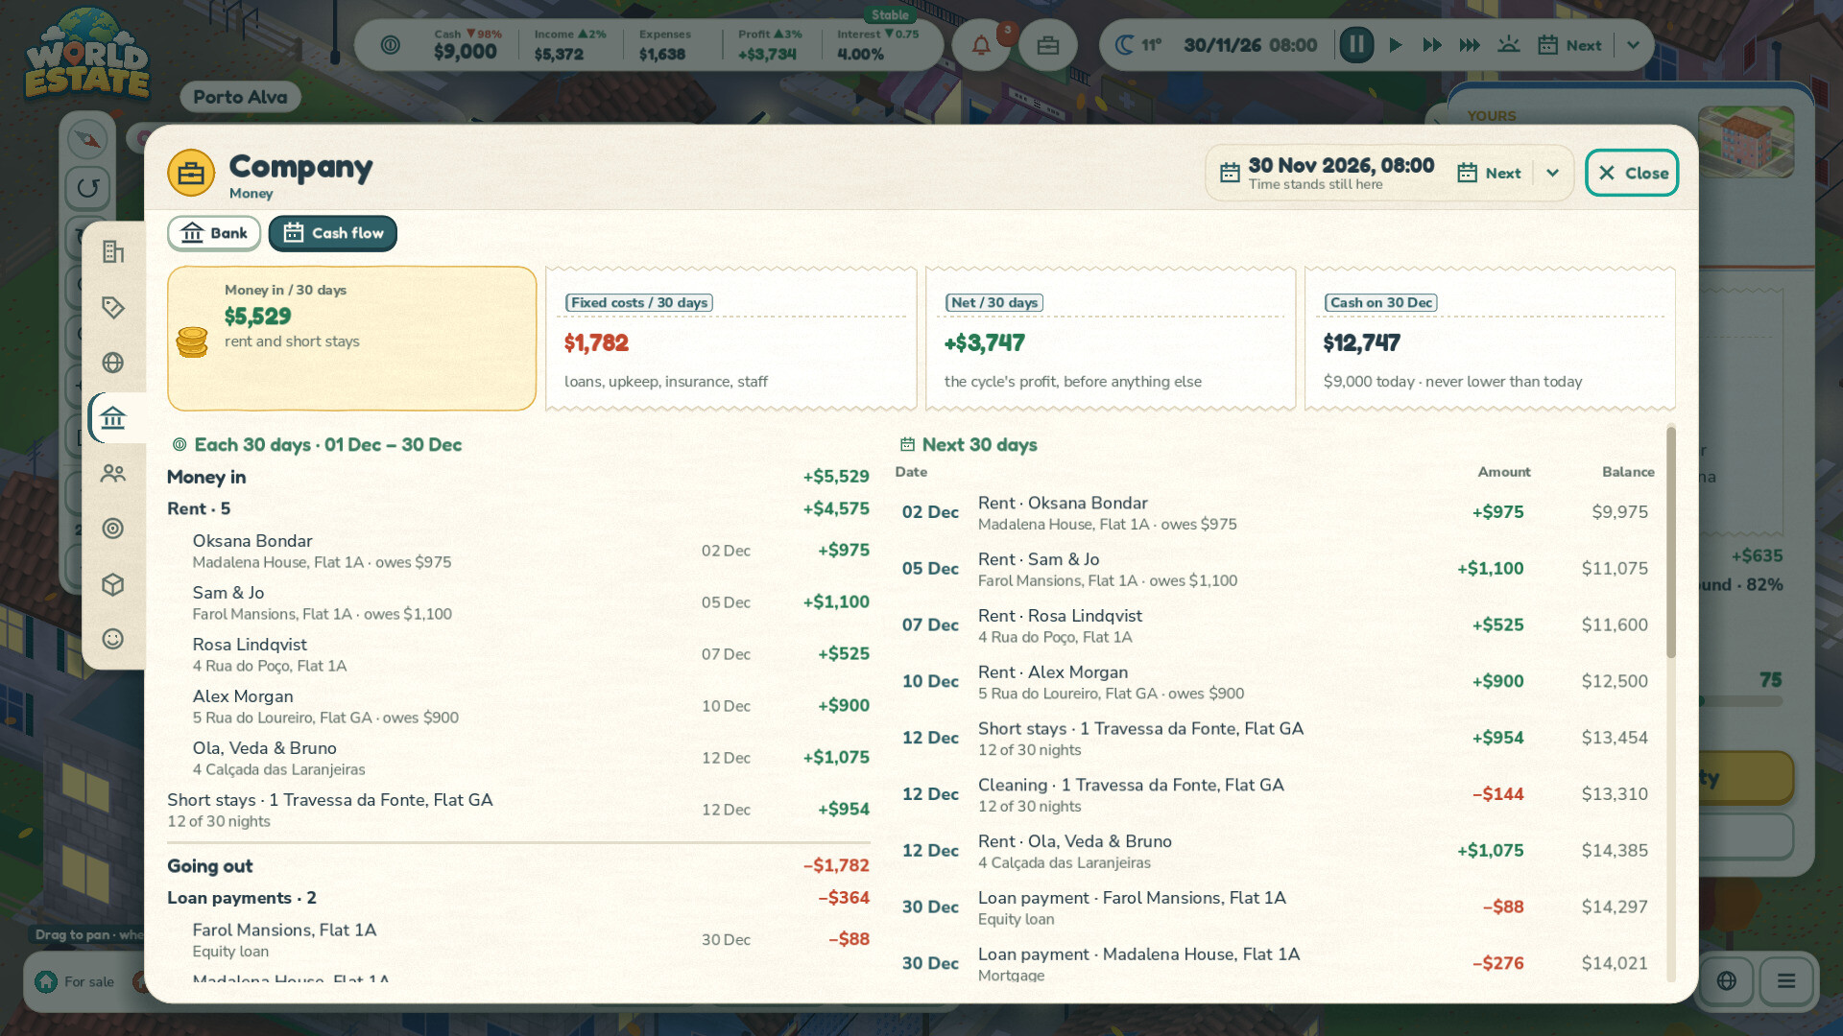Click the 30 Dec Madalena House loan payment entry
Image resolution: width=1843 pixels, height=1036 pixels.
click(1275, 963)
